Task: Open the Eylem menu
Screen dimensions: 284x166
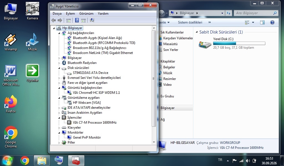Action: click(x=70, y=14)
